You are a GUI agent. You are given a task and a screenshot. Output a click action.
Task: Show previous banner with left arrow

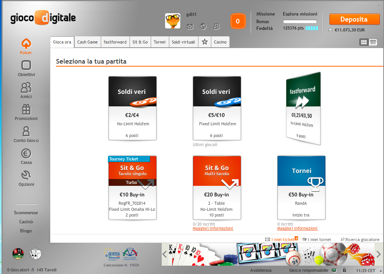165,254
